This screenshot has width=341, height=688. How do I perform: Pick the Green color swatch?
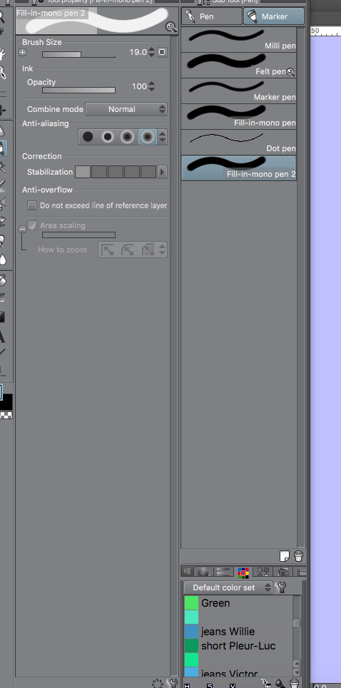click(191, 603)
